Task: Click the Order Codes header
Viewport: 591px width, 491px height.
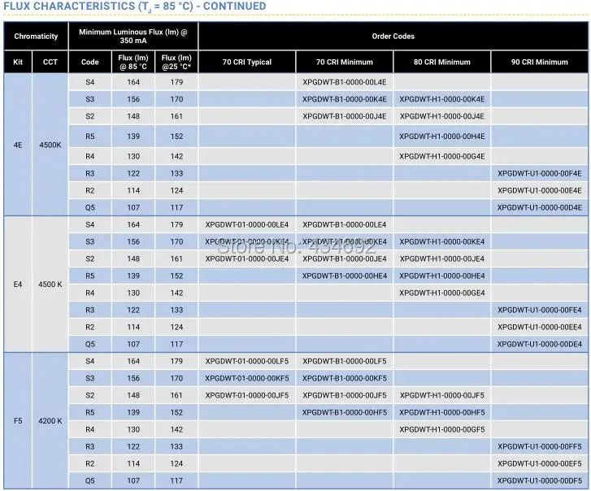Action: point(393,37)
